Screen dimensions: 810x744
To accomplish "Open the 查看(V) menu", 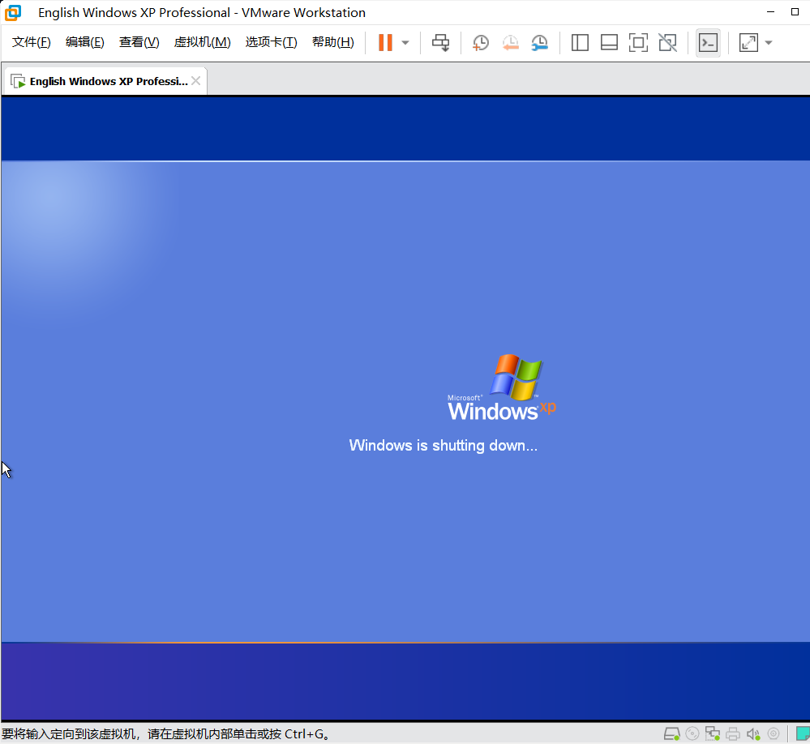I will point(139,42).
